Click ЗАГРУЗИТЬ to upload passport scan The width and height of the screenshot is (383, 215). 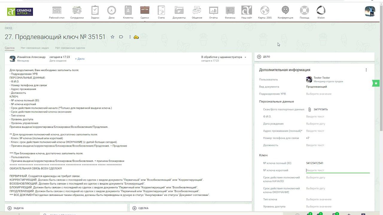pyautogui.click(x=321, y=109)
